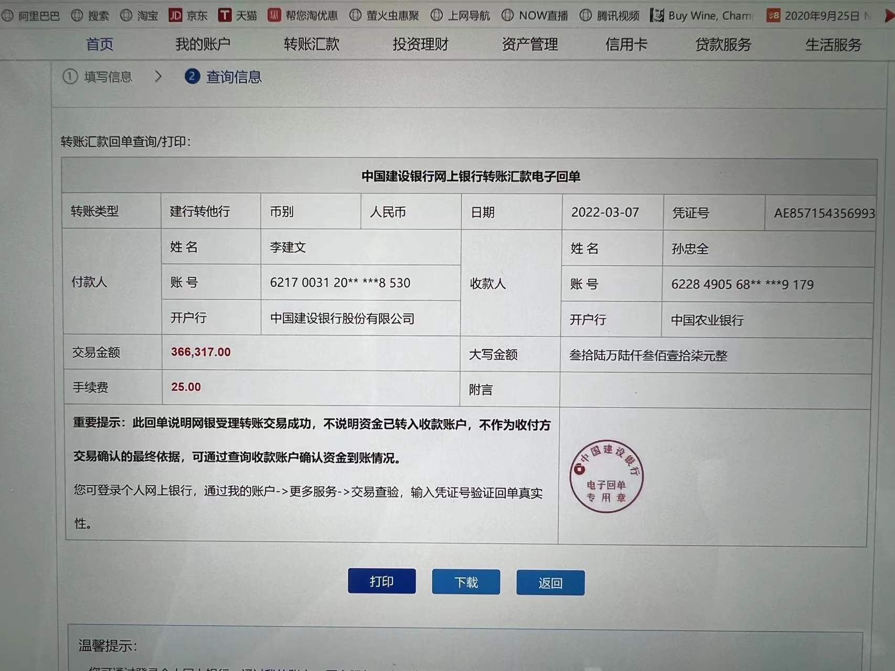The height and width of the screenshot is (671, 895).
Task: Click the 天猫 bookmark icon
Action: point(225,15)
